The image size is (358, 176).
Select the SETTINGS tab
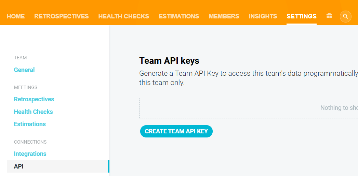point(302,16)
